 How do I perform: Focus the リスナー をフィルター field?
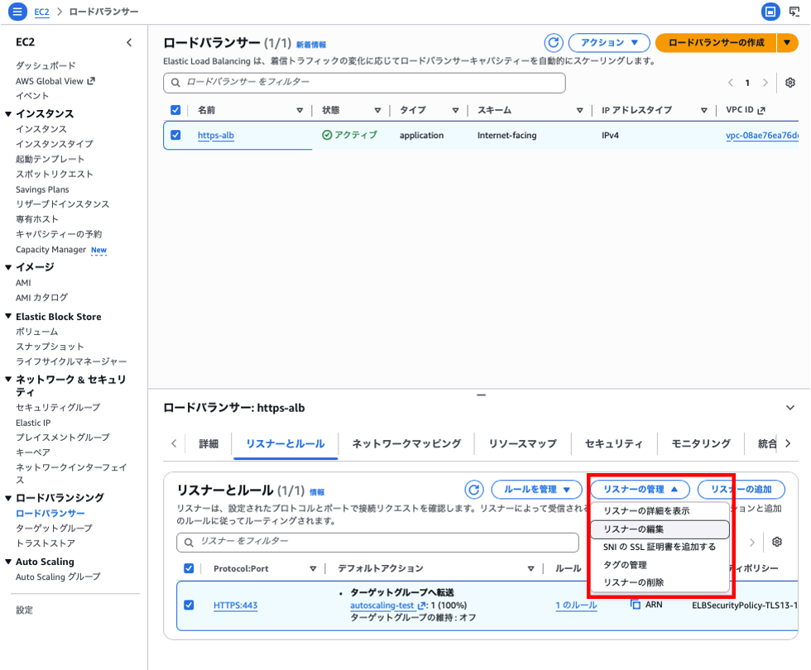[377, 543]
